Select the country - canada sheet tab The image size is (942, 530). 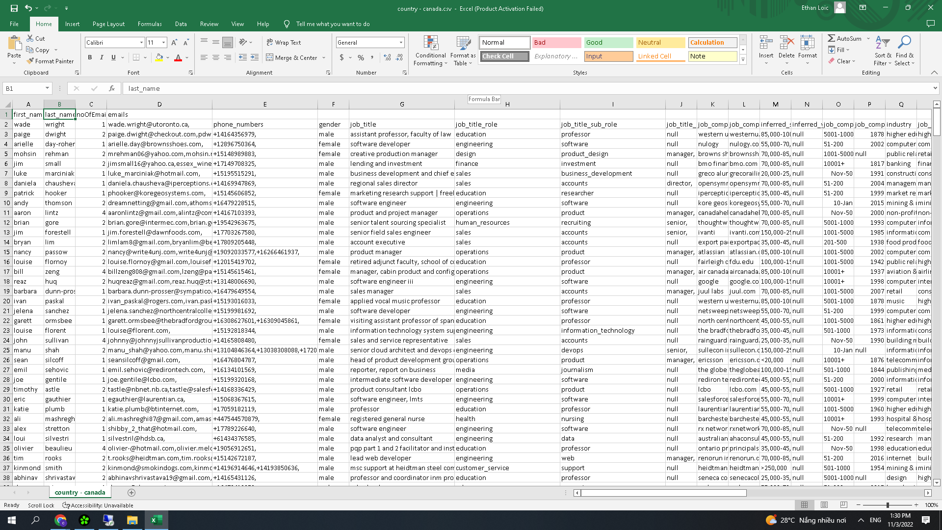click(80, 492)
